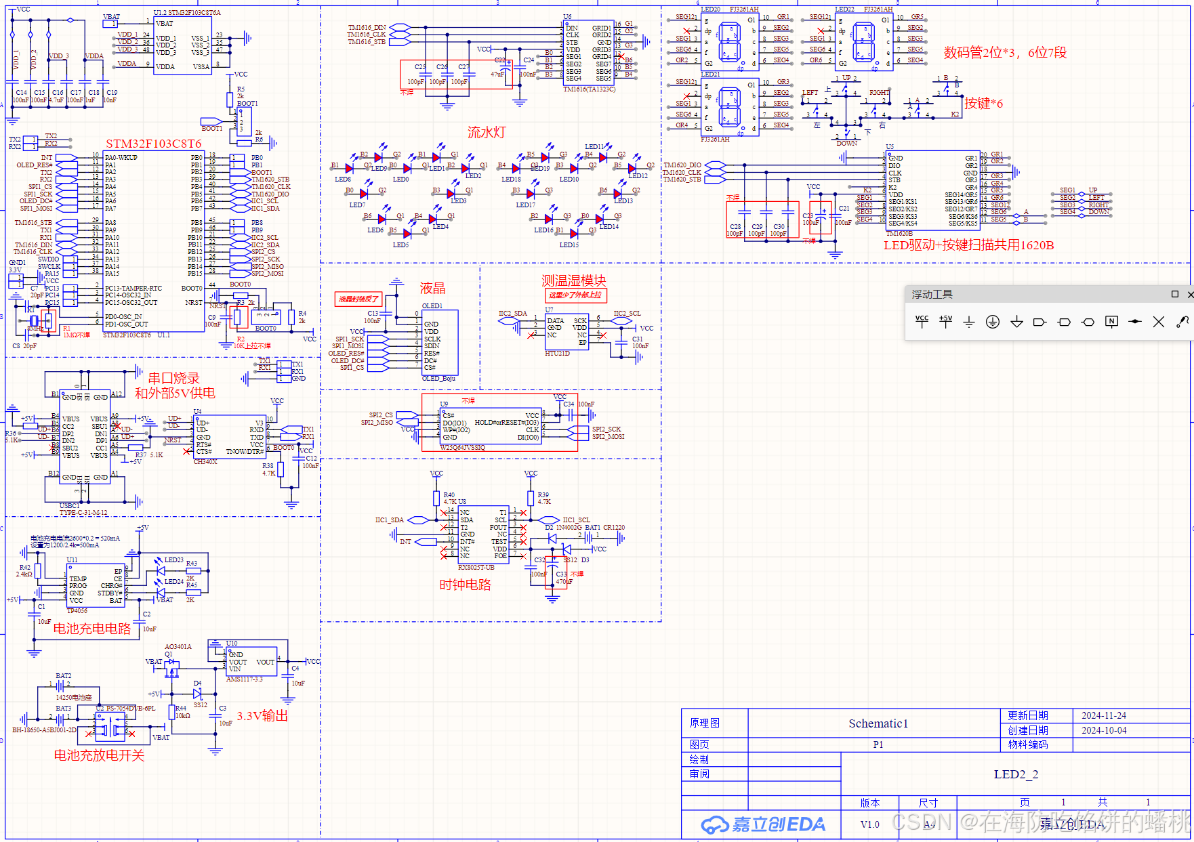
Task: Place a no-connect X flag
Action: point(1159,322)
